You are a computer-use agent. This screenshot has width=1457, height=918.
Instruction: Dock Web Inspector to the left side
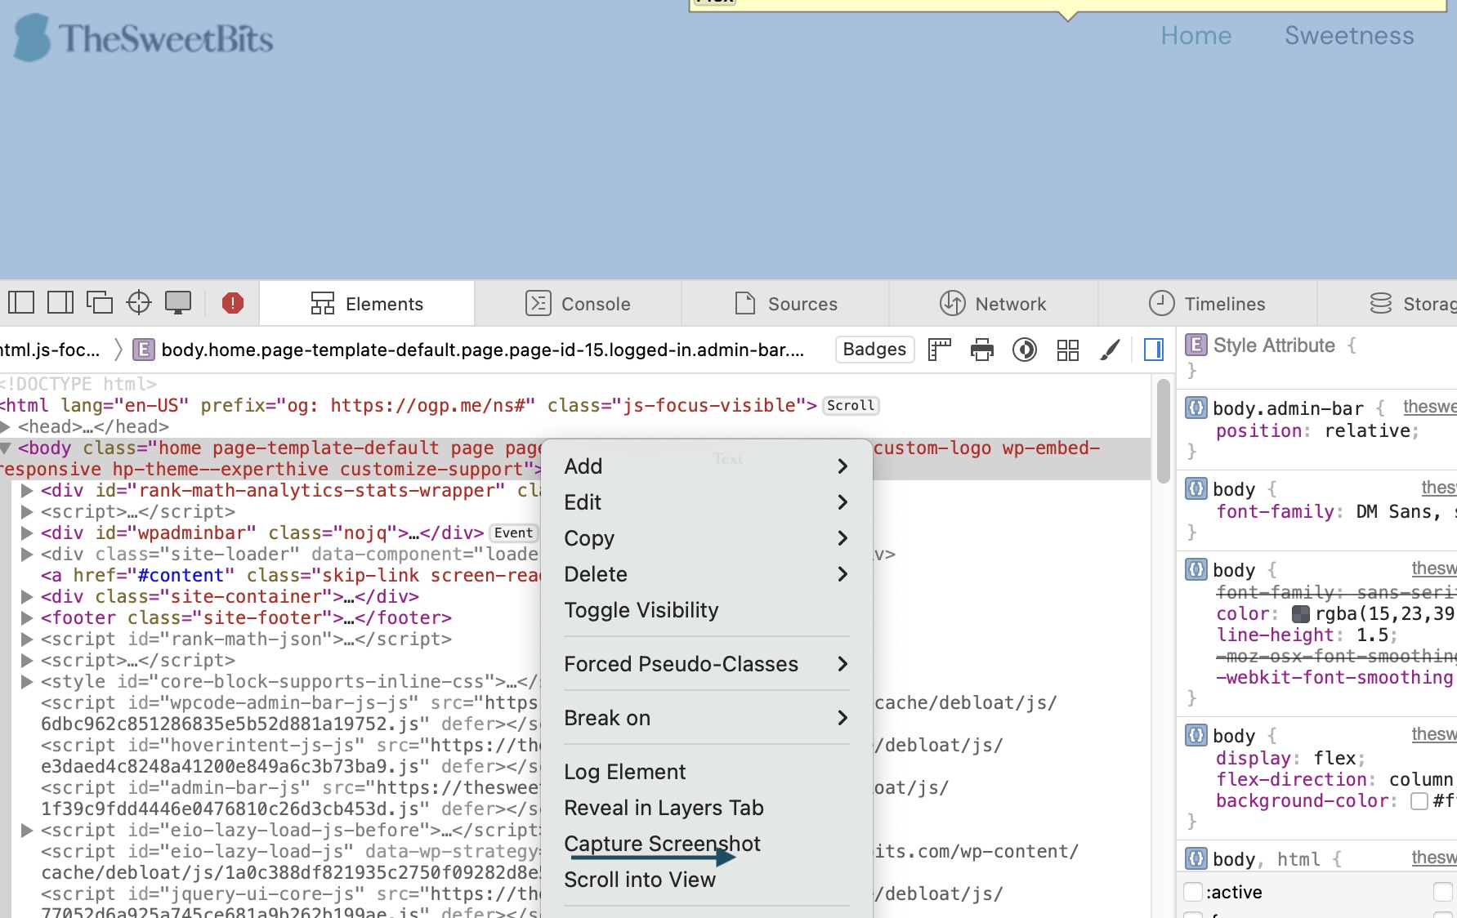(21, 303)
